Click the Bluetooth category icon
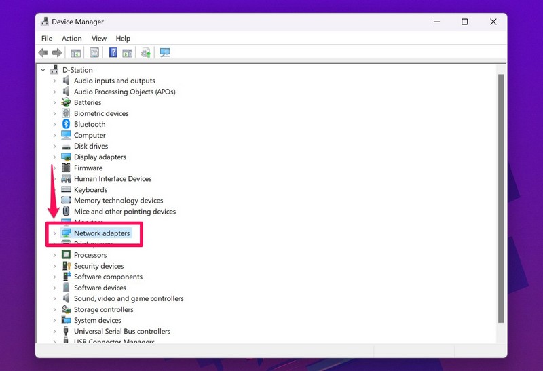Screen dimensions: 543x371 (x=66, y=124)
